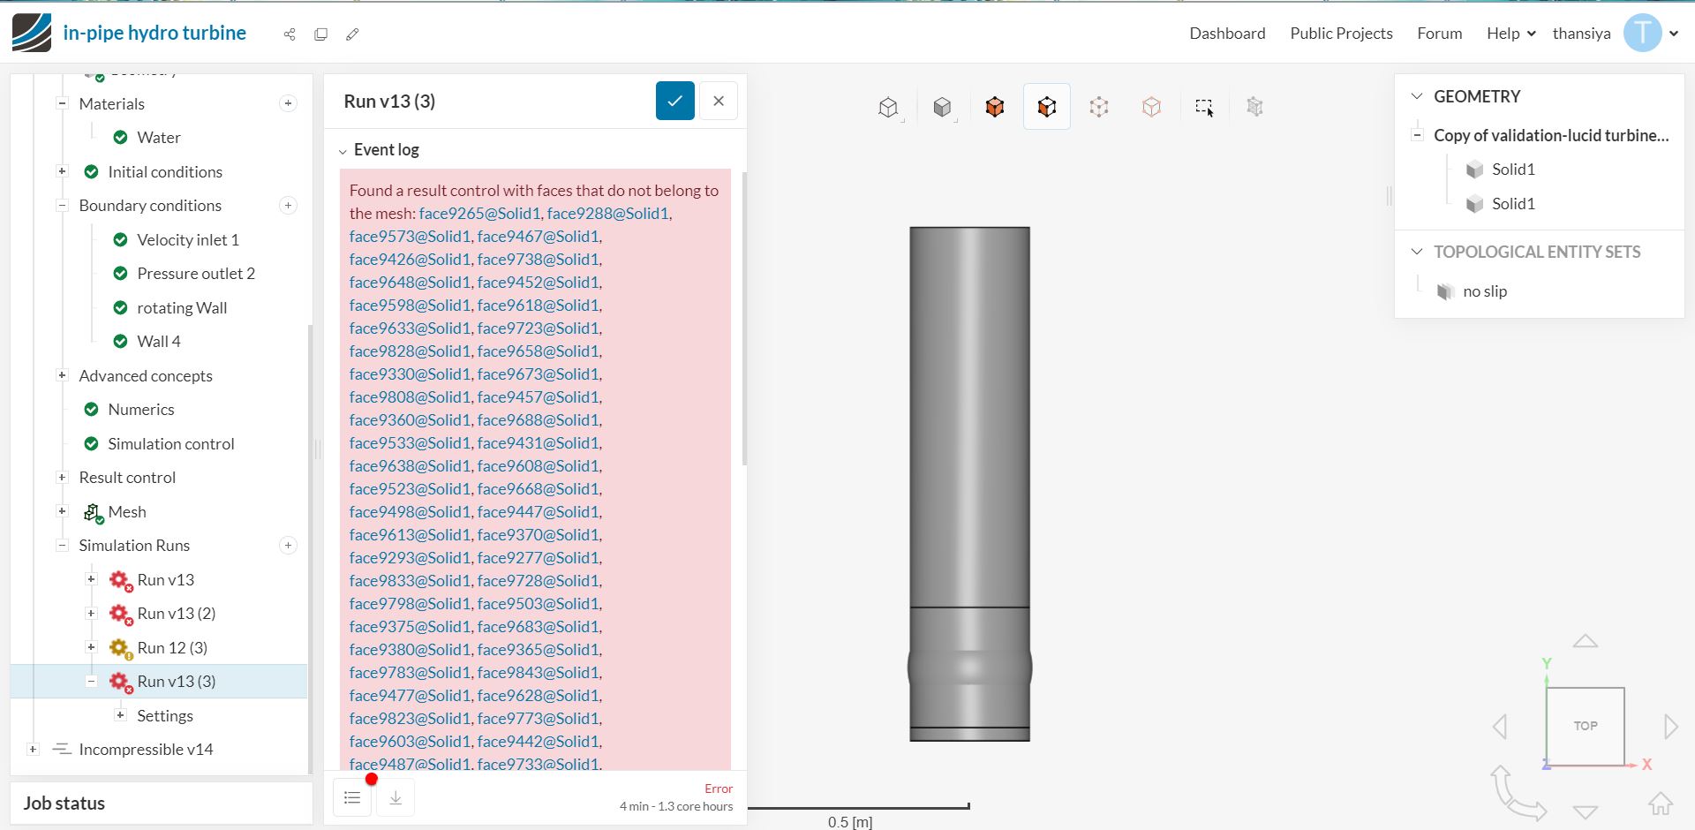
Task: Toggle the faded orange cube tool
Action: pos(1151,107)
